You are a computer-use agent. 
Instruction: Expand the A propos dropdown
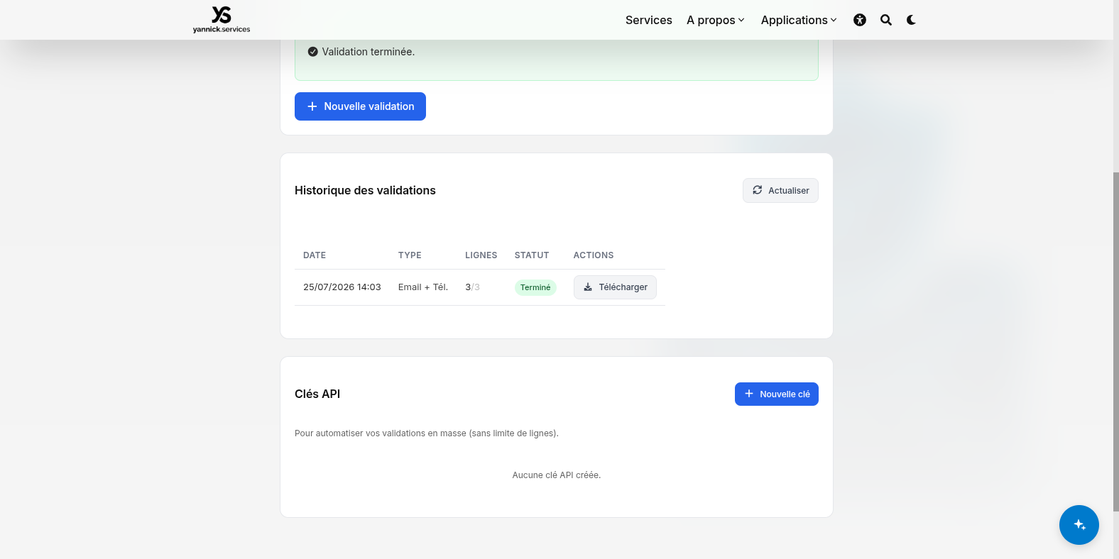pos(716,20)
